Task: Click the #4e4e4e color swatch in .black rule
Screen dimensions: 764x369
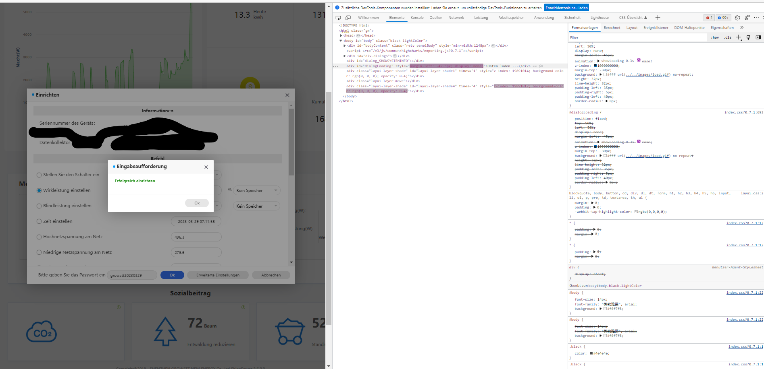Action: 591,353
